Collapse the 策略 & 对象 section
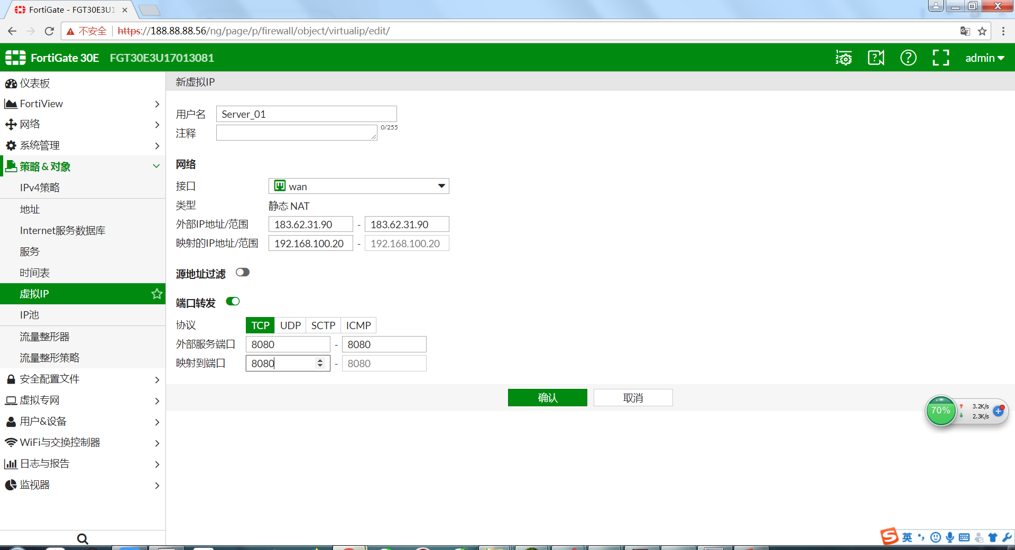Image resolution: width=1015 pixels, height=550 pixels. pyautogui.click(x=82, y=166)
